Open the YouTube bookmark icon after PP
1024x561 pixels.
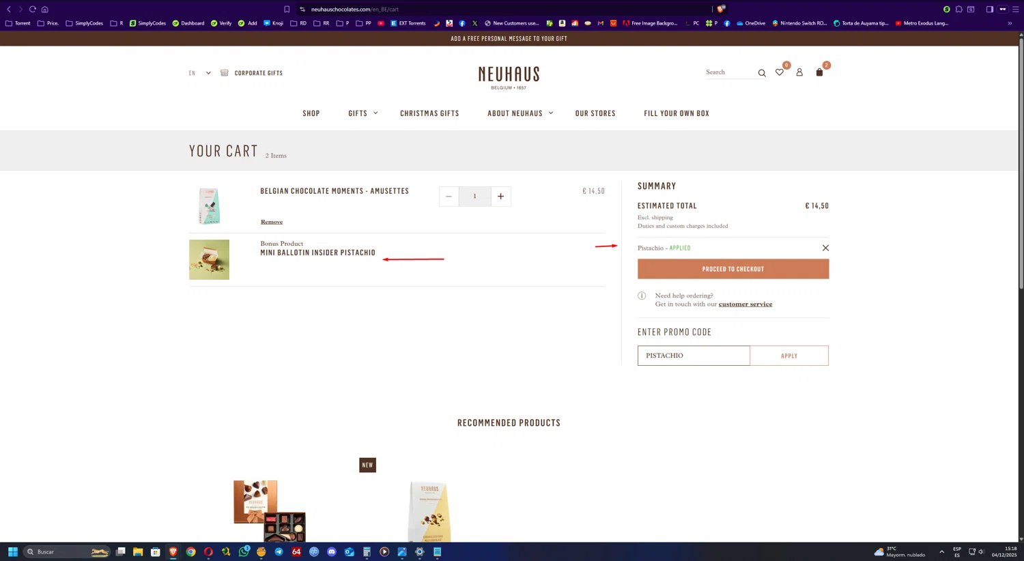[381, 23]
